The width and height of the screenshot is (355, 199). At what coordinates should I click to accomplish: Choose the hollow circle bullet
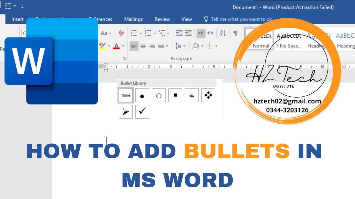tap(159, 95)
